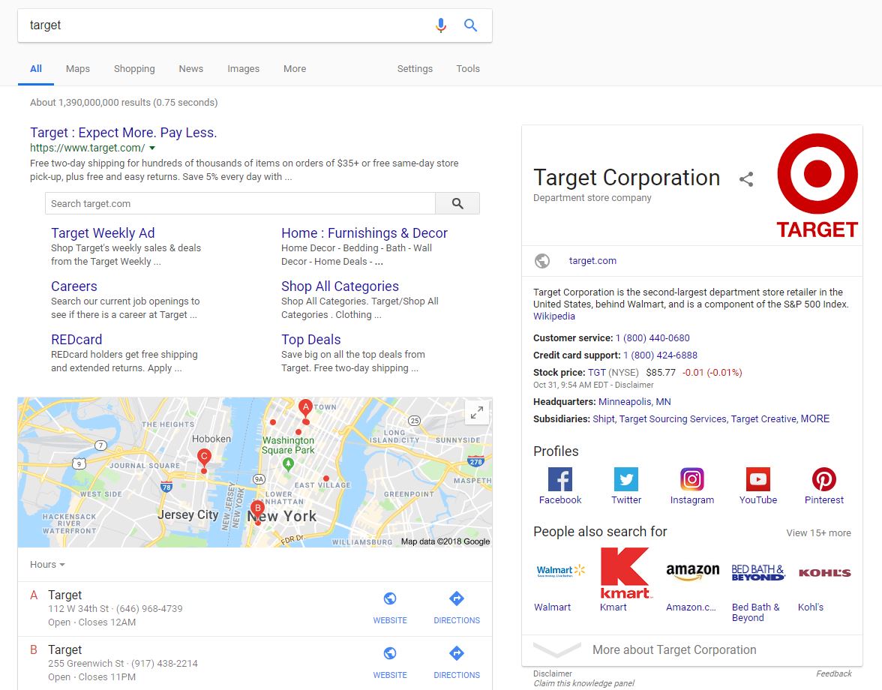882x690 pixels.
Task: Click the Kohl's logo
Action: coord(825,573)
